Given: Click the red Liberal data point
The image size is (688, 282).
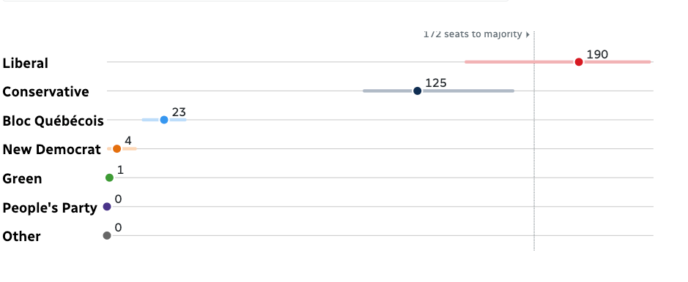Looking at the screenshot, I should [579, 62].
